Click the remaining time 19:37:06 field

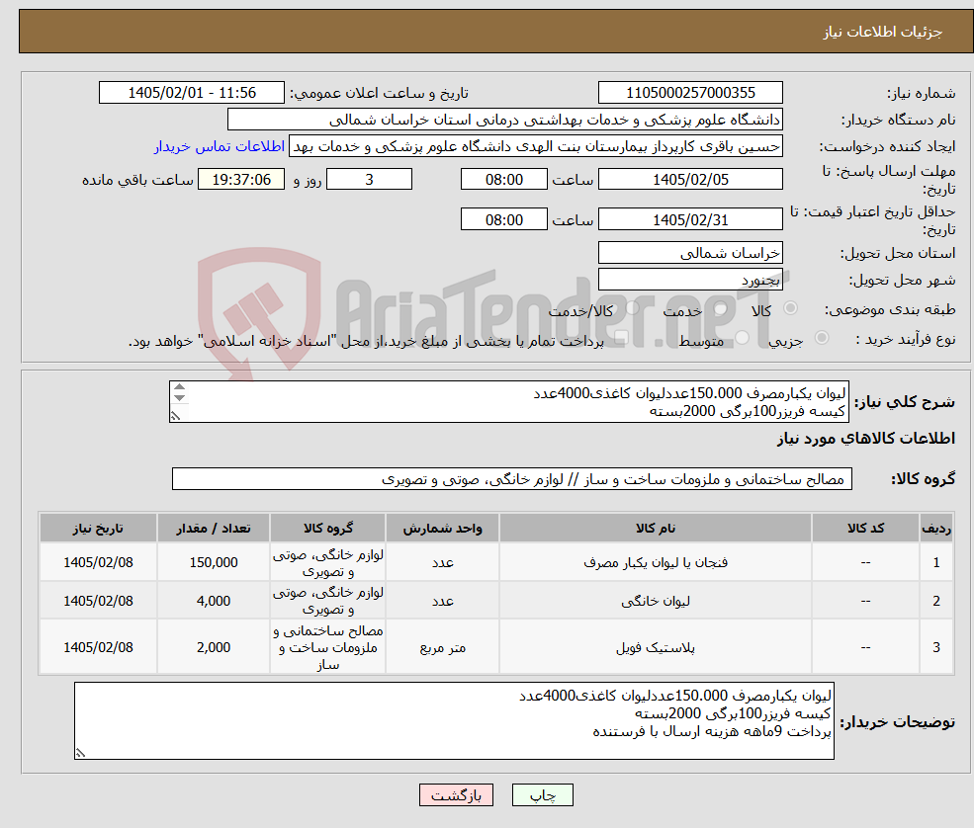click(x=241, y=180)
